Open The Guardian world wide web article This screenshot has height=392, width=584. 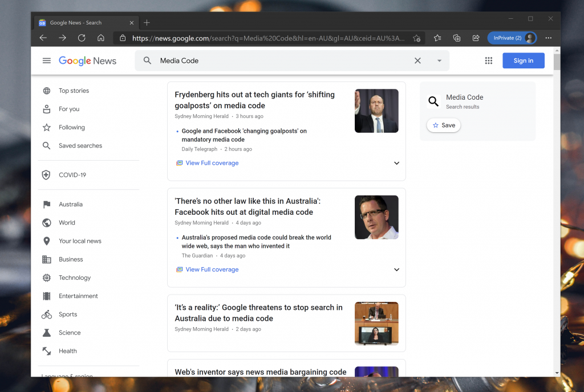[256, 242]
